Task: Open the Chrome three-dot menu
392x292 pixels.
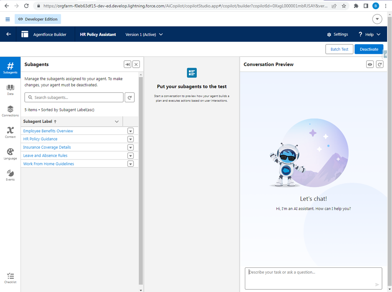Action: [386, 6]
